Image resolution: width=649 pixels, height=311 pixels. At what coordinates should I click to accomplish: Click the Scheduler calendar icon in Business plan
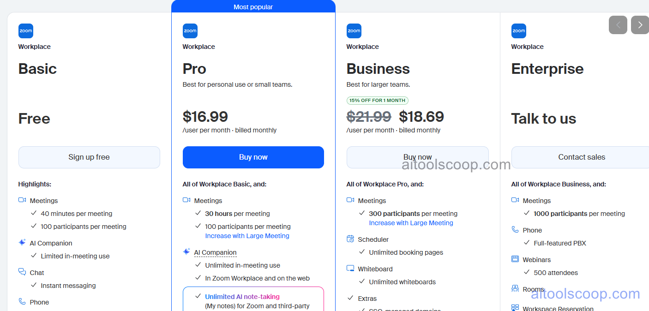click(x=350, y=239)
